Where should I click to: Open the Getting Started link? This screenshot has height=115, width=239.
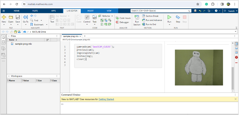point(106,99)
